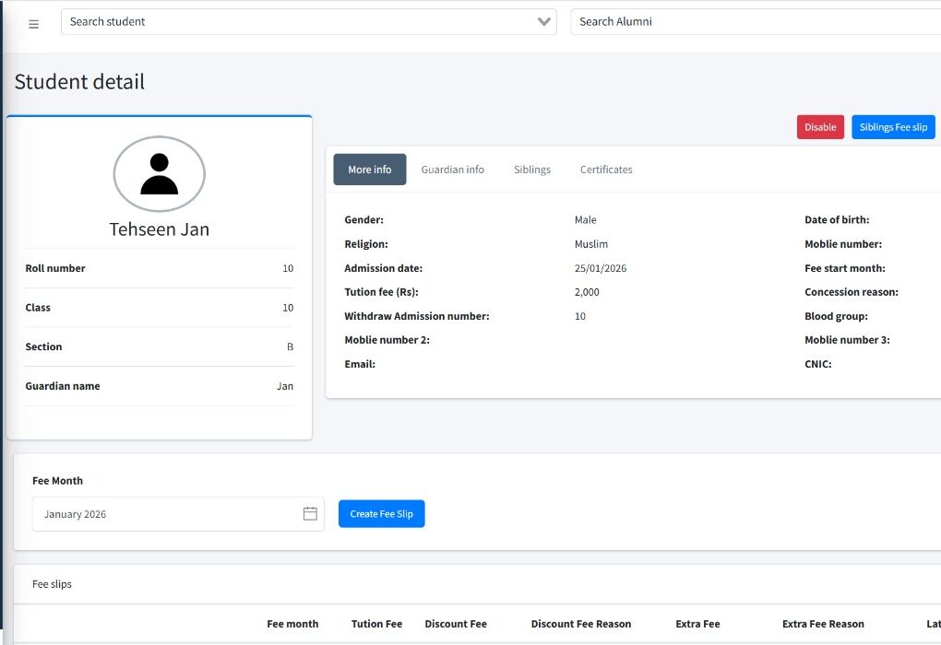Switch to the More info tab

click(369, 170)
